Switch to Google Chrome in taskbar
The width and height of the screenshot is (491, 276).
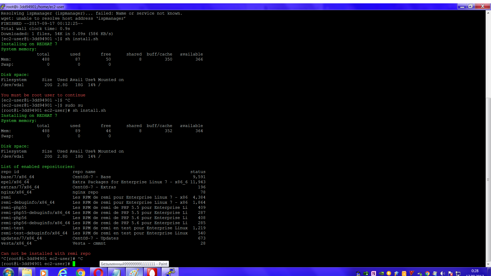tap(81, 272)
